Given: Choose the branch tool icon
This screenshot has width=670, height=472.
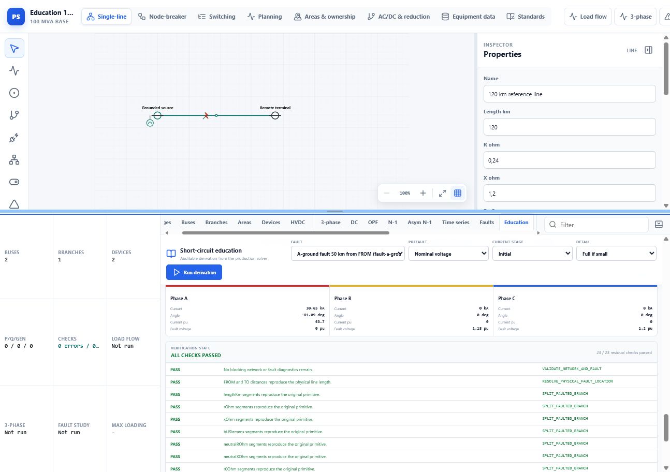Looking at the screenshot, I should click(x=14, y=115).
